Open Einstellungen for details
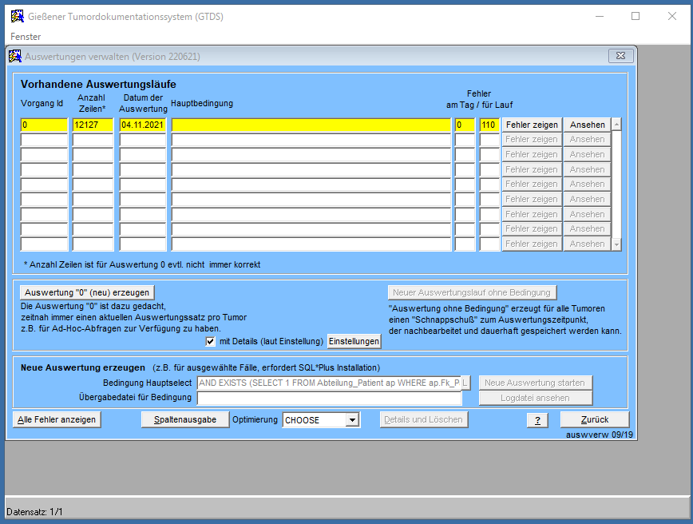This screenshot has height=524, width=693. point(354,341)
